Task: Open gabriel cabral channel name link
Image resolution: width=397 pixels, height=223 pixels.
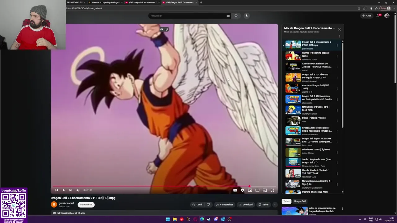Action: tap(66, 203)
